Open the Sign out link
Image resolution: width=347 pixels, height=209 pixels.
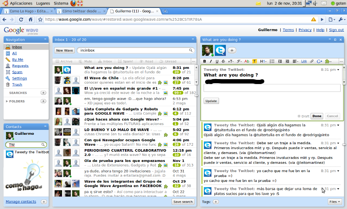(x=336, y=30)
